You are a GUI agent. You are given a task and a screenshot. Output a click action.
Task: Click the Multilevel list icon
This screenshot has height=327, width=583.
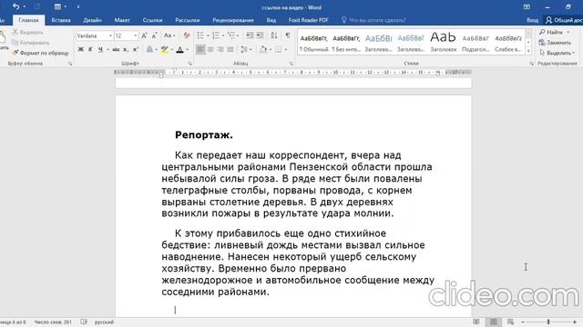click(x=231, y=35)
